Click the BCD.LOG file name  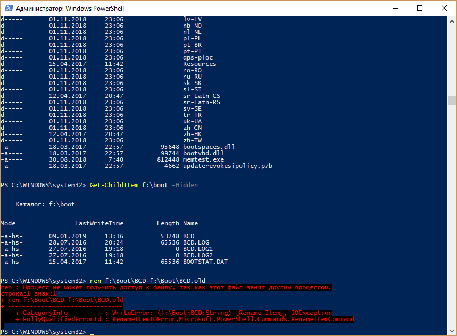(x=196, y=242)
